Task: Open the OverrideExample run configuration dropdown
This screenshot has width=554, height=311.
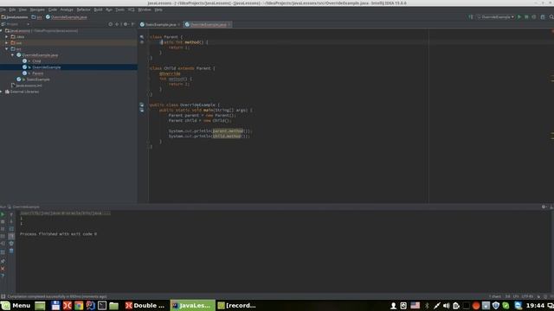Action: click(495, 17)
